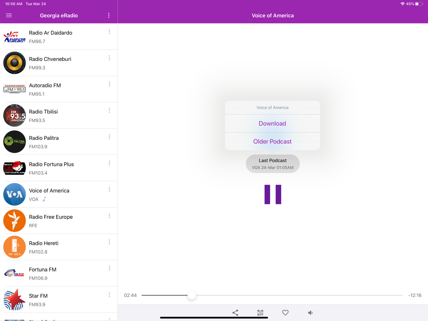The image size is (428, 321).
Task: Select the Radio Fortuna Plus logo
Action: pos(15,168)
